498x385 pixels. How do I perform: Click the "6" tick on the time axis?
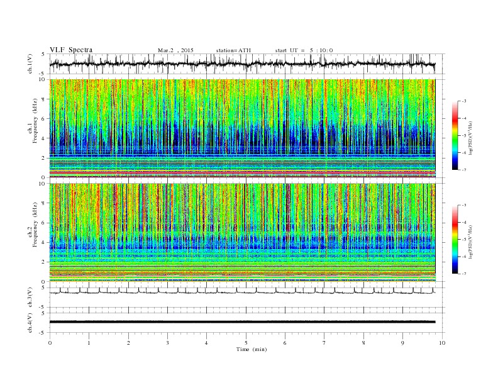point(285,343)
